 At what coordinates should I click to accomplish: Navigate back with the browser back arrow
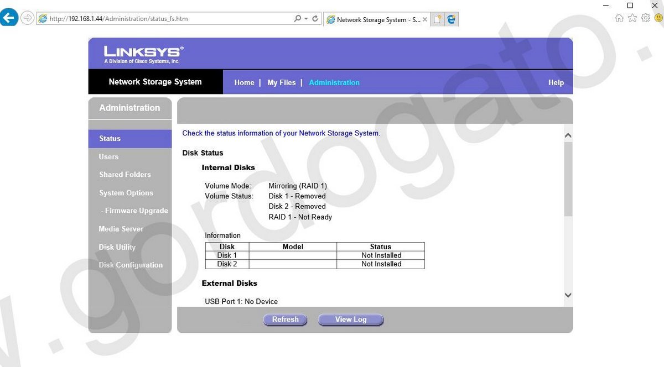(9, 17)
